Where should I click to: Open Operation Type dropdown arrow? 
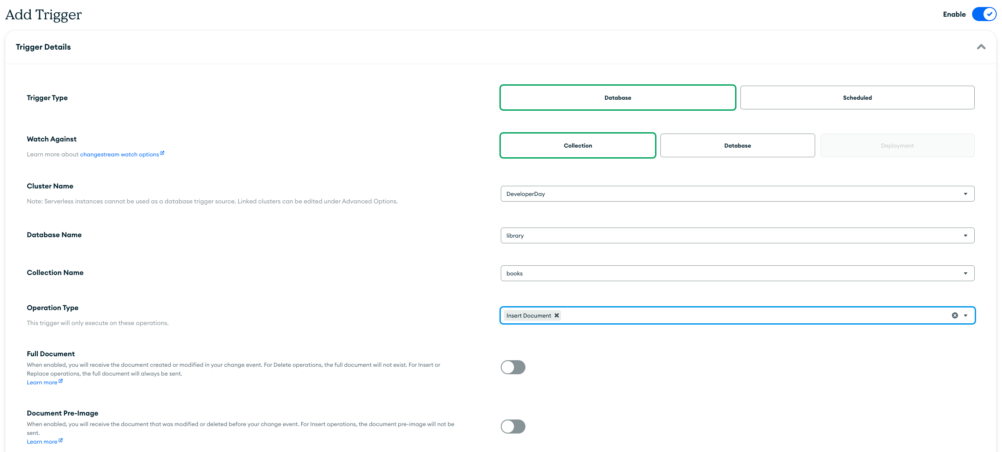pos(966,315)
